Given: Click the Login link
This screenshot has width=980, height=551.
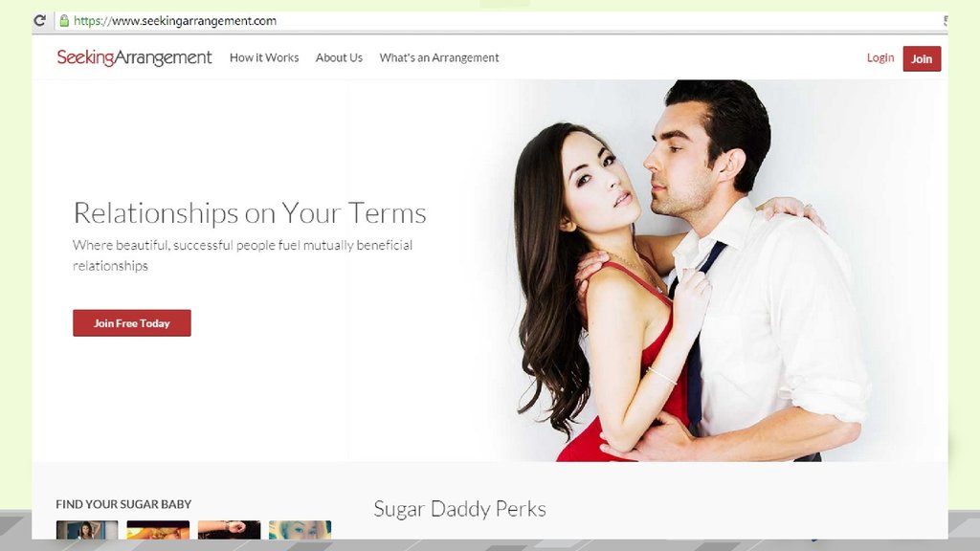Looking at the screenshot, I should click(880, 57).
